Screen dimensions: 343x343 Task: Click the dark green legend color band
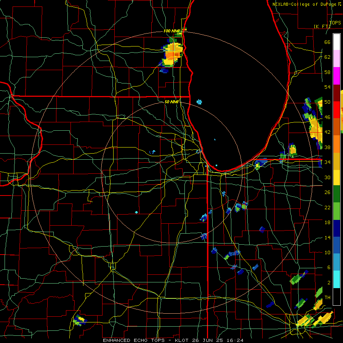coord(337,194)
